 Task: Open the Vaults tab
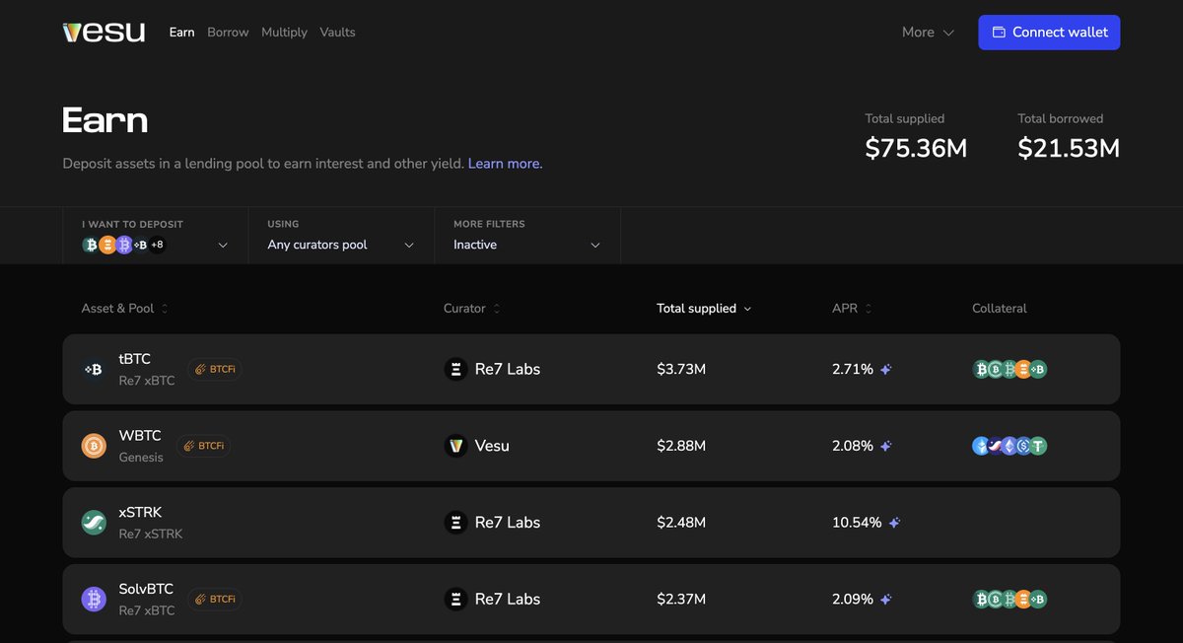(x=337, y=33)
